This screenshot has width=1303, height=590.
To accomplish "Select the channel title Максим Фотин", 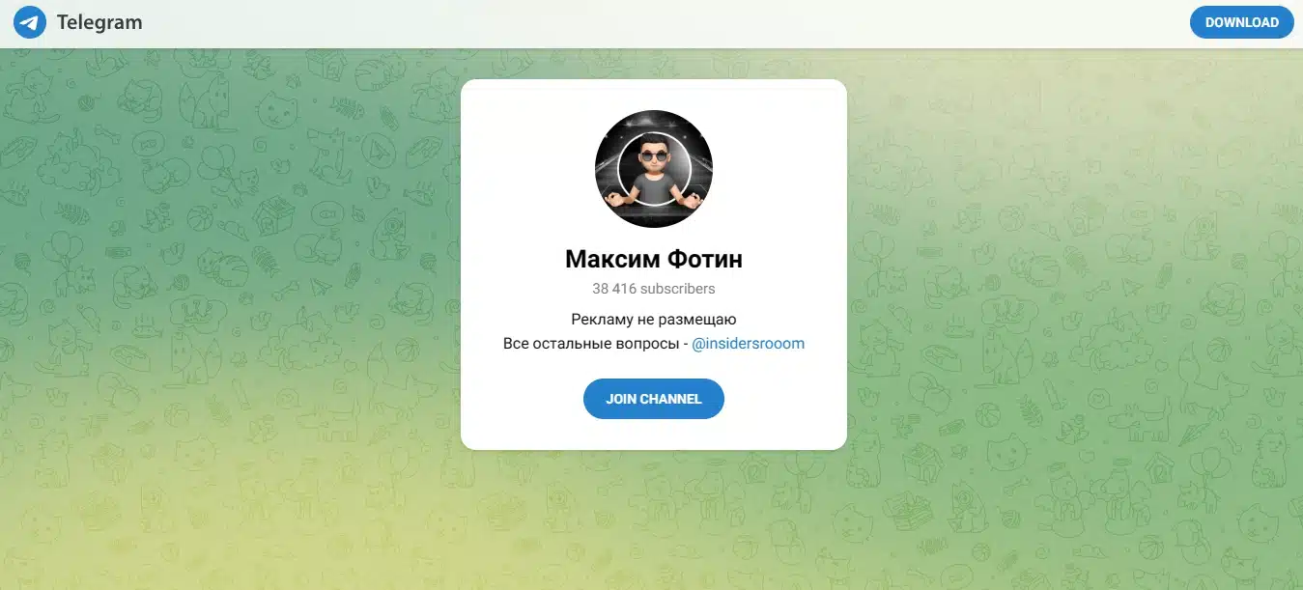I will point(654,259).
